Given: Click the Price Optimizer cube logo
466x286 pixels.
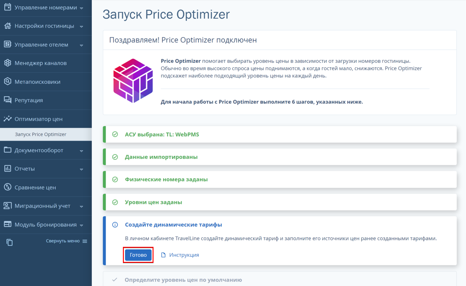Looking at the screenshot, I should [133, 81].
